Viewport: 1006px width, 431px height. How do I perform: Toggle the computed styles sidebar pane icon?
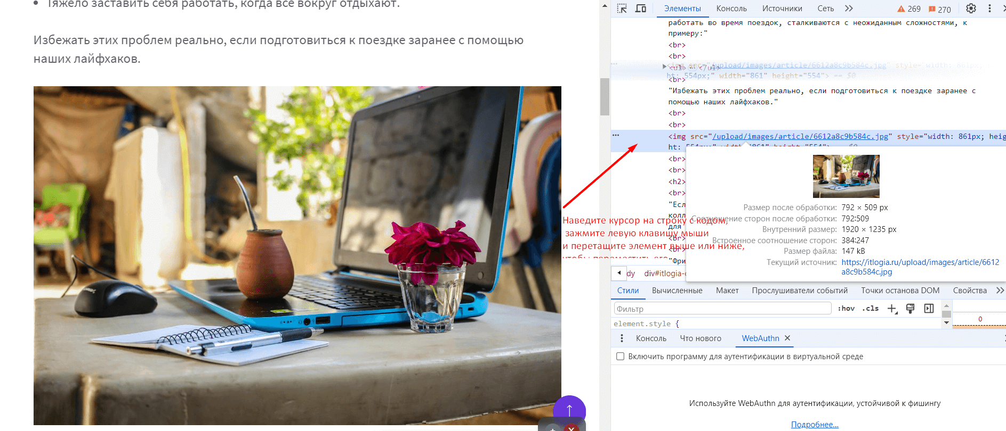(929, 309)
